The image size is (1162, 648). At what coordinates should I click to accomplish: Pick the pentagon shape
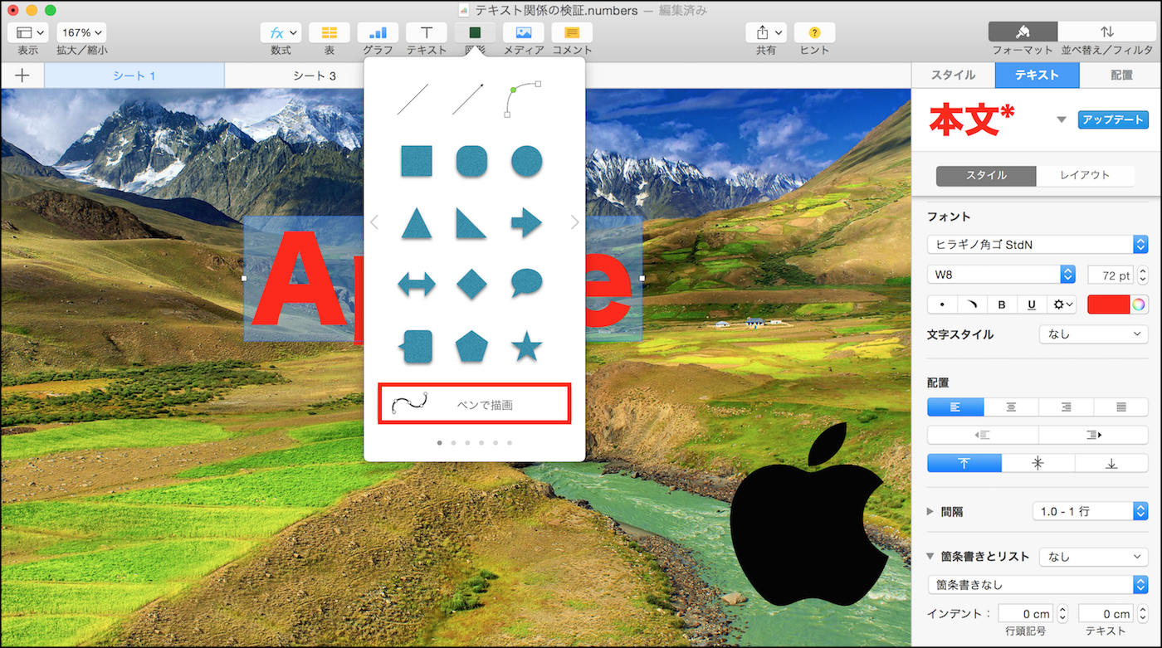471,346
